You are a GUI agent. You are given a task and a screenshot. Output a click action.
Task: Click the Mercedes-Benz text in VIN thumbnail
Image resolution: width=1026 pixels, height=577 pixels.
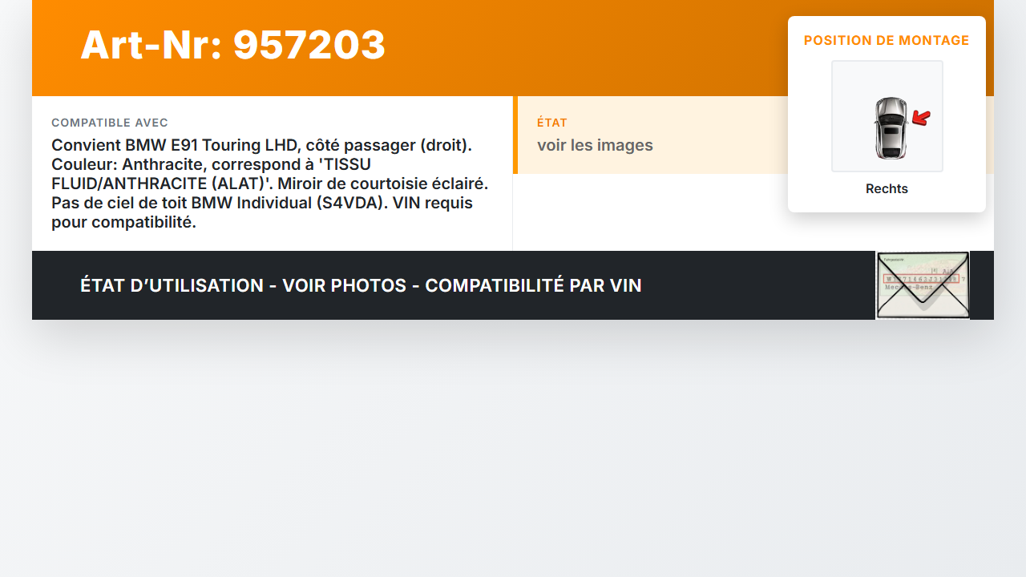click(907, 287)
